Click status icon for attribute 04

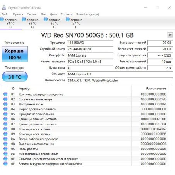point(5,109)
